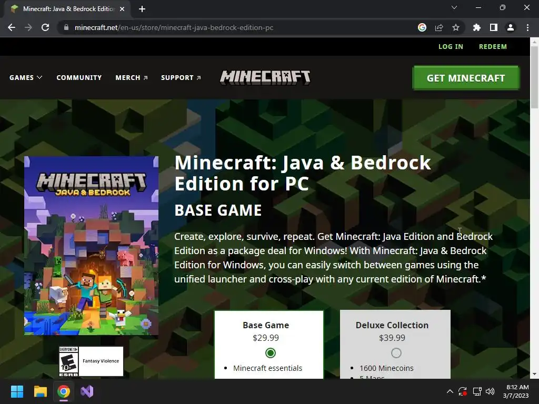Viewport: 539px width, 404px height.
Task: Open File Explorer from taskbar
Action: [x=40, y=391]
